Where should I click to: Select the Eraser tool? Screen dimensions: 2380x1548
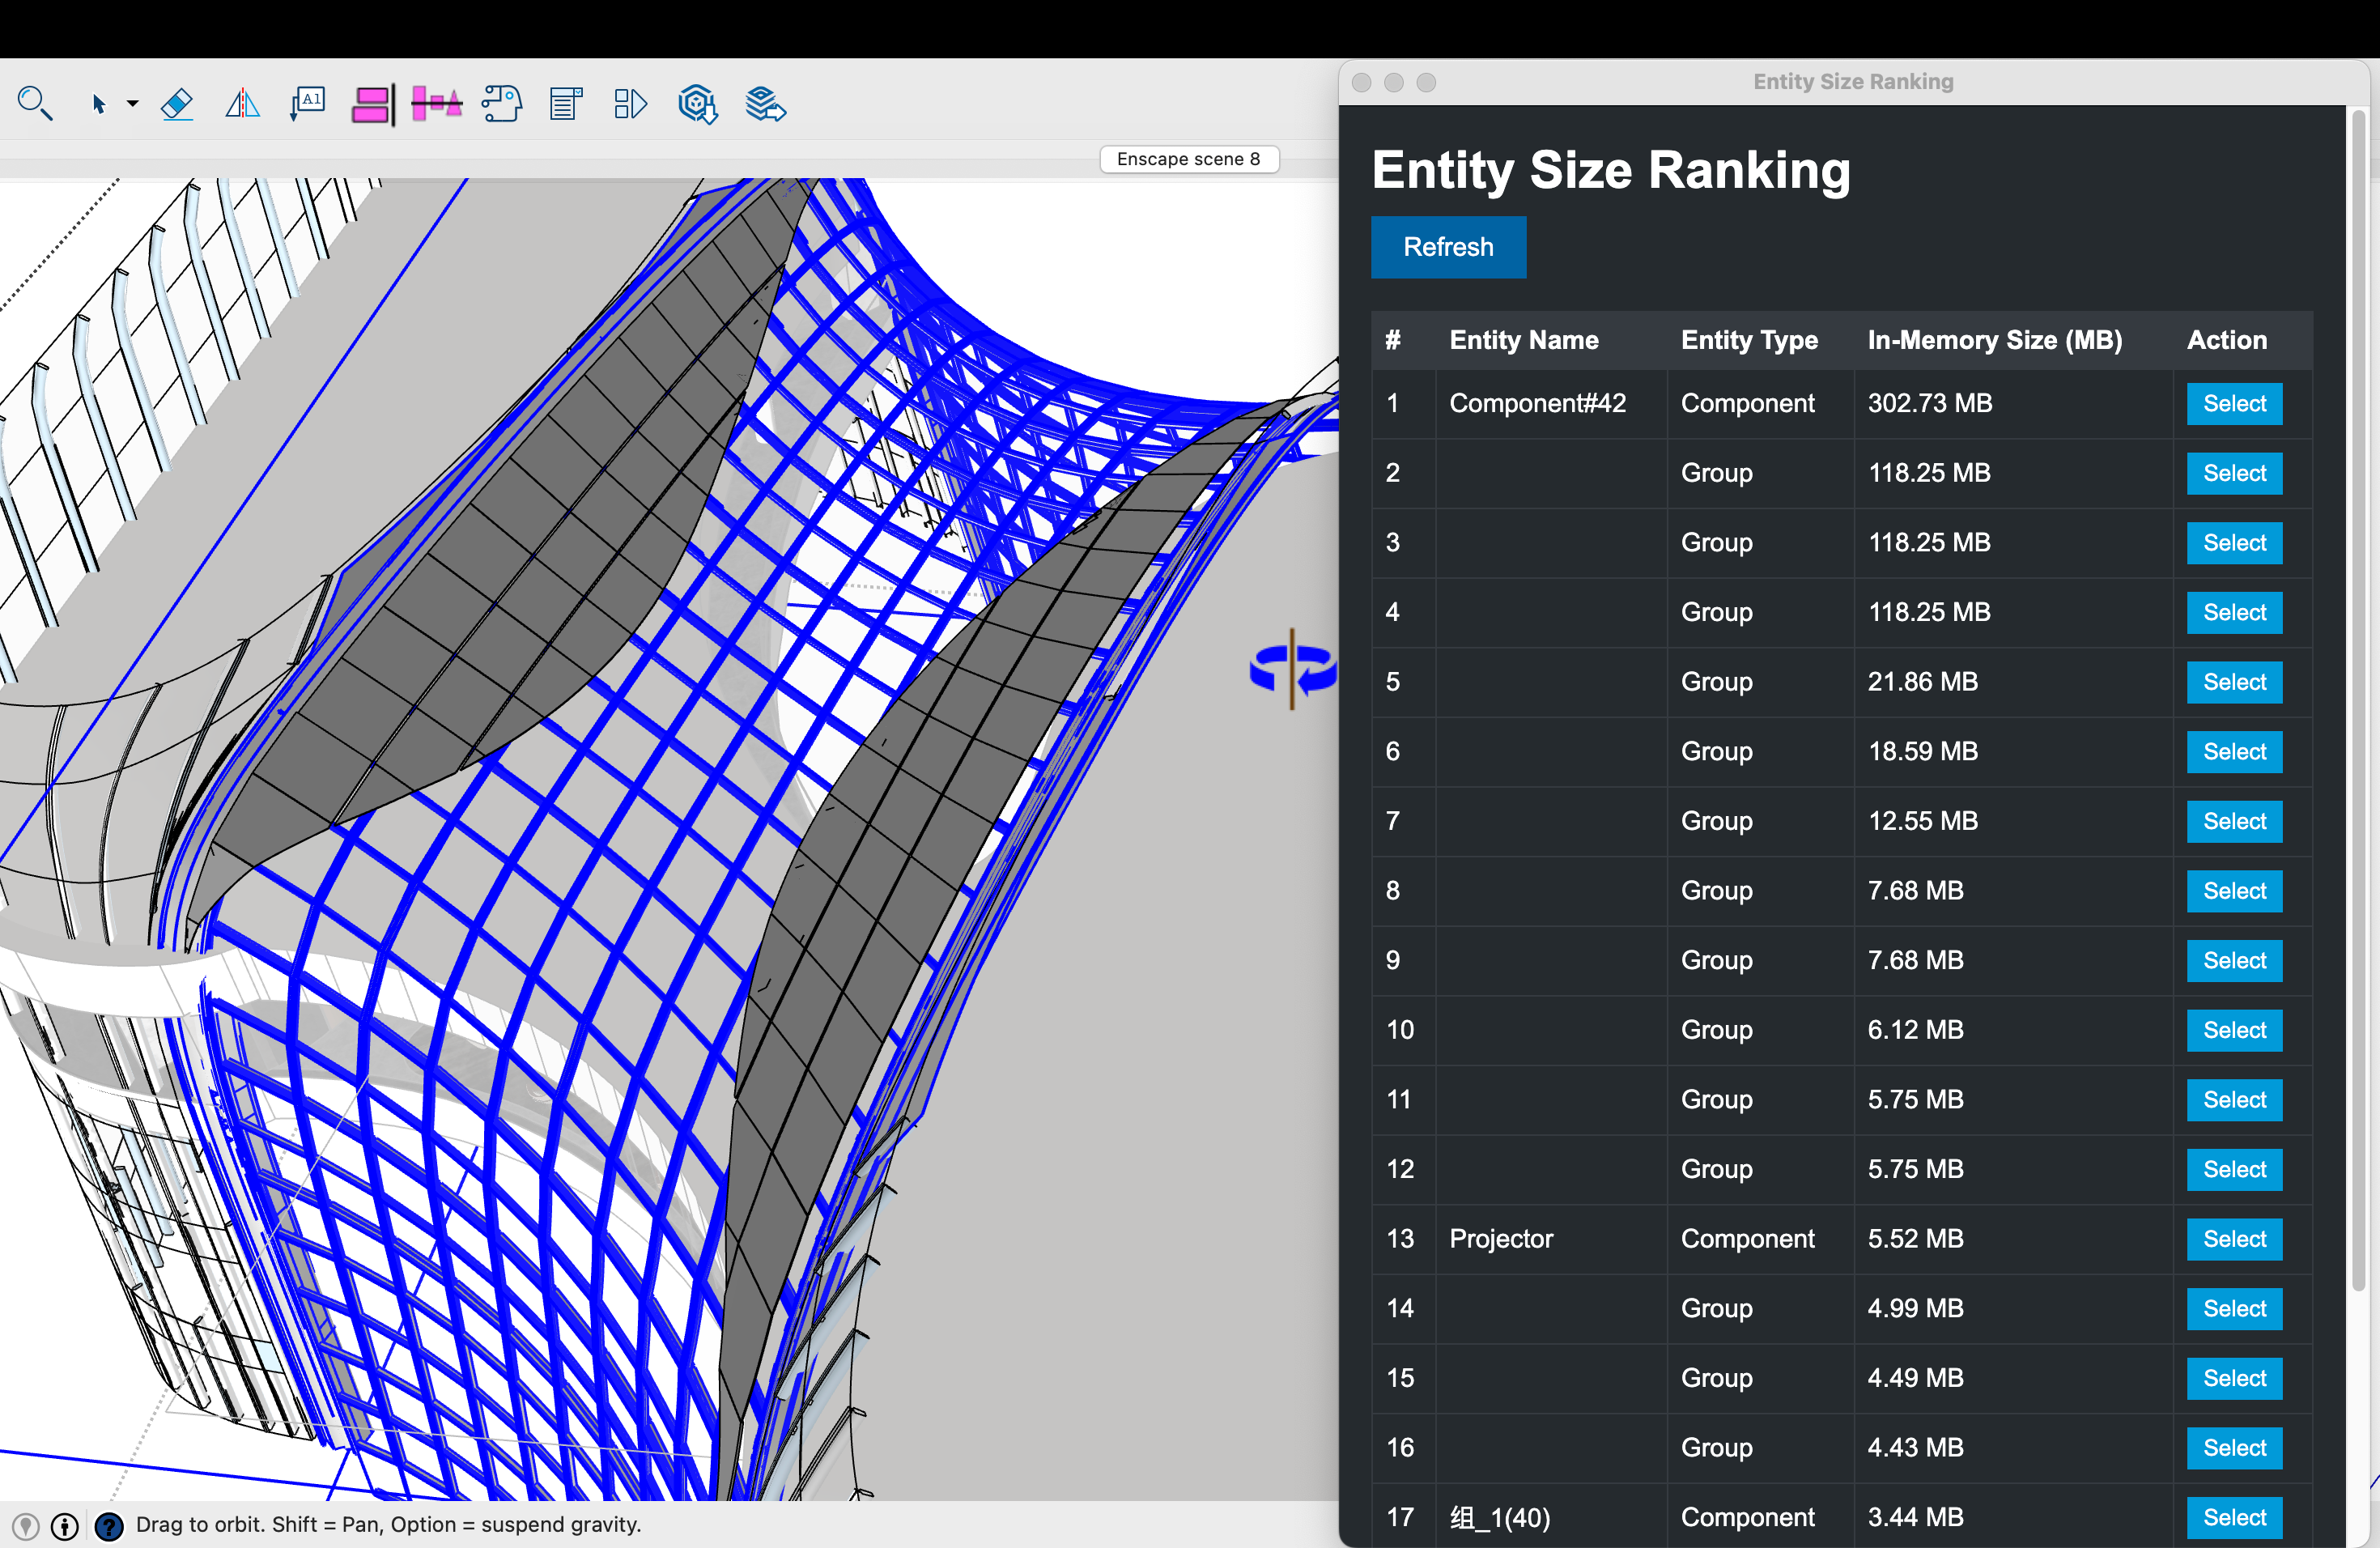coord(175,104)
